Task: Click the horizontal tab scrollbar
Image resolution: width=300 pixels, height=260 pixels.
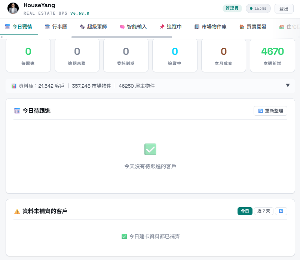Action: point(122,37)
